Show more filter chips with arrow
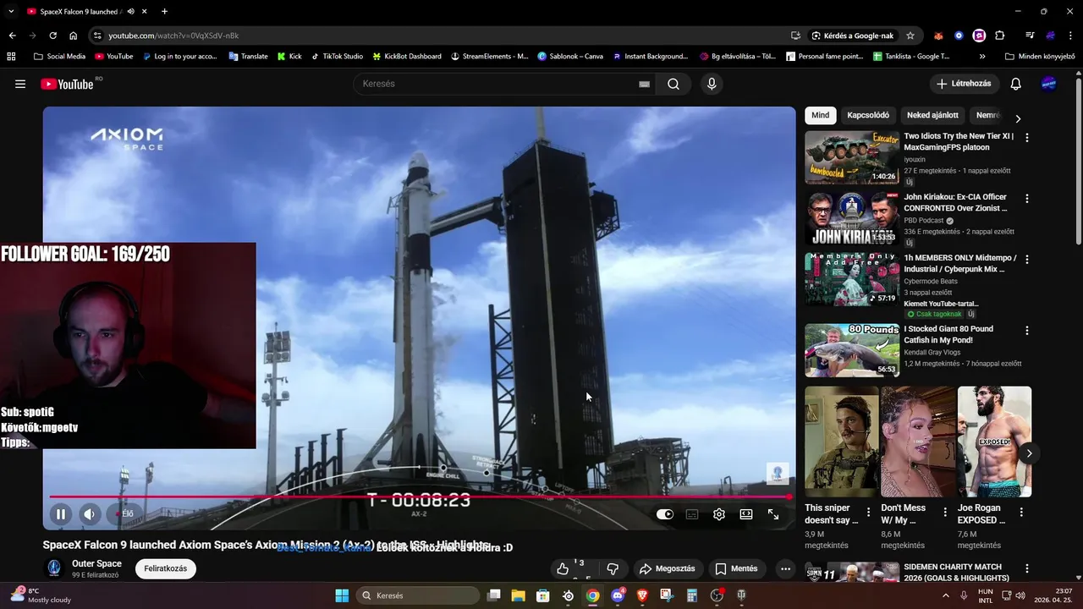The height and width of the screenshot is (609, 1083). click(1018, 119)
